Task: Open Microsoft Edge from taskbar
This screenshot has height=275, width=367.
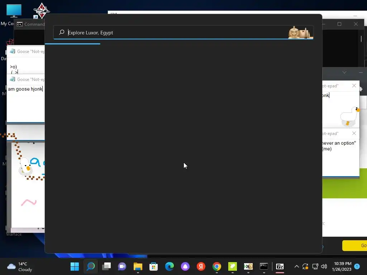Action: pos(170,266)
